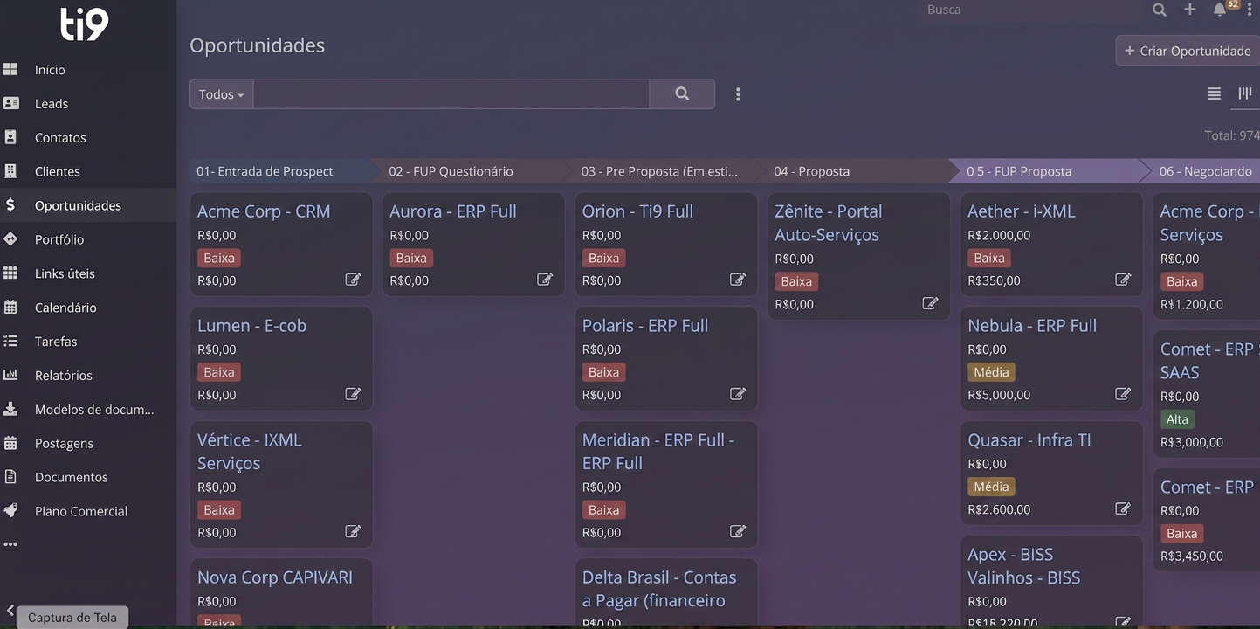
Task: Focus the opportunities filter text field
Action: (451, 94)
